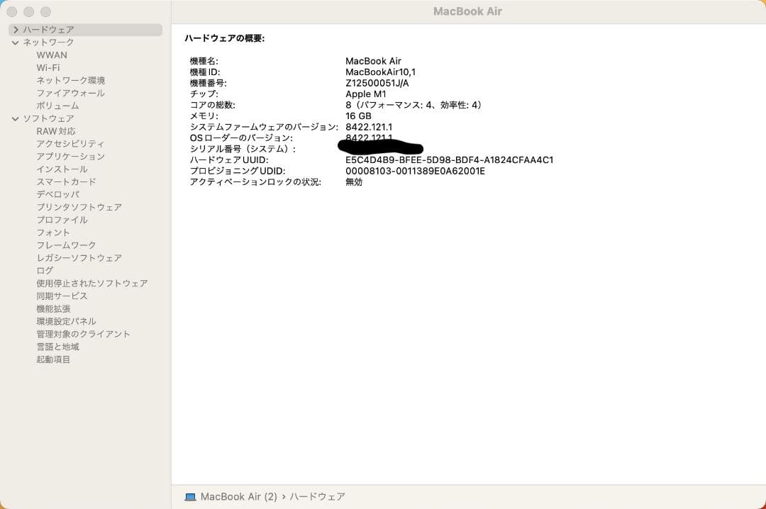Click ハードウェア breadcrumb at bottom
The height and width of the screenshot is (509, 766).
tap(317, 496)
